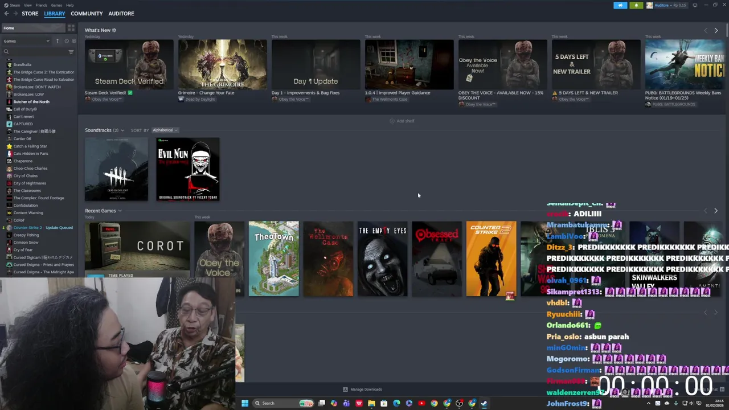Click the Catch a Falling Star icon
729x410 pixels.
[9, 146]
